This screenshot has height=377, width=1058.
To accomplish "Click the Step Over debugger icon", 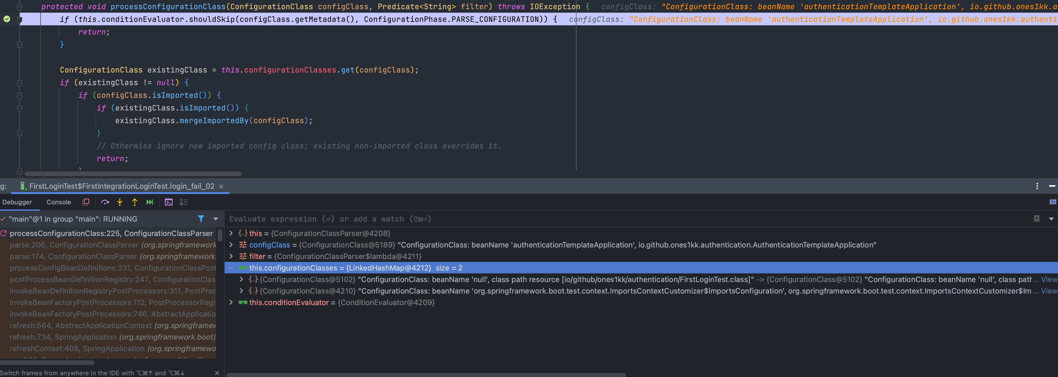I will click(x=105, y=202).
